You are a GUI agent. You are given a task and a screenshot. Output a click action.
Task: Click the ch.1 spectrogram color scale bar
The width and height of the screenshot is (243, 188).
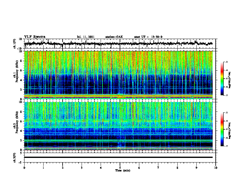(222, 79)
